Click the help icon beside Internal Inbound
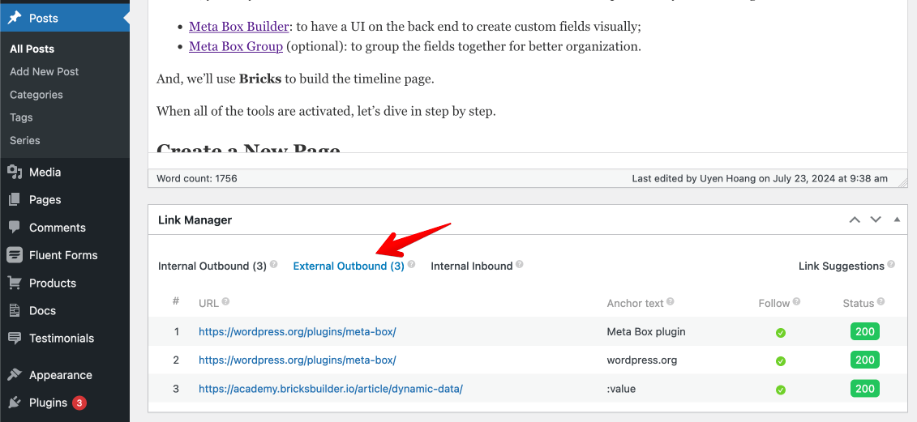The width and height of the screenshot is (917, 422). click(x=520, y=264)
